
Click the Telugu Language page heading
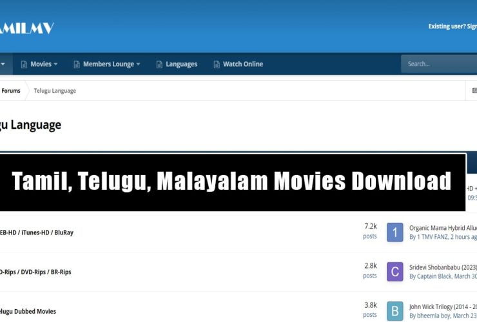(x=30, y=125)
